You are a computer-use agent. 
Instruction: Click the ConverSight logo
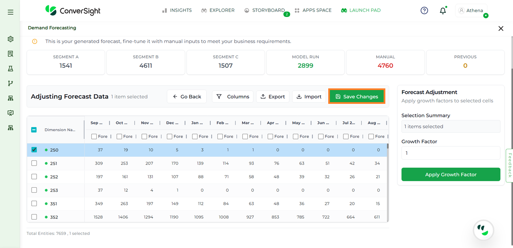(73, 10)
